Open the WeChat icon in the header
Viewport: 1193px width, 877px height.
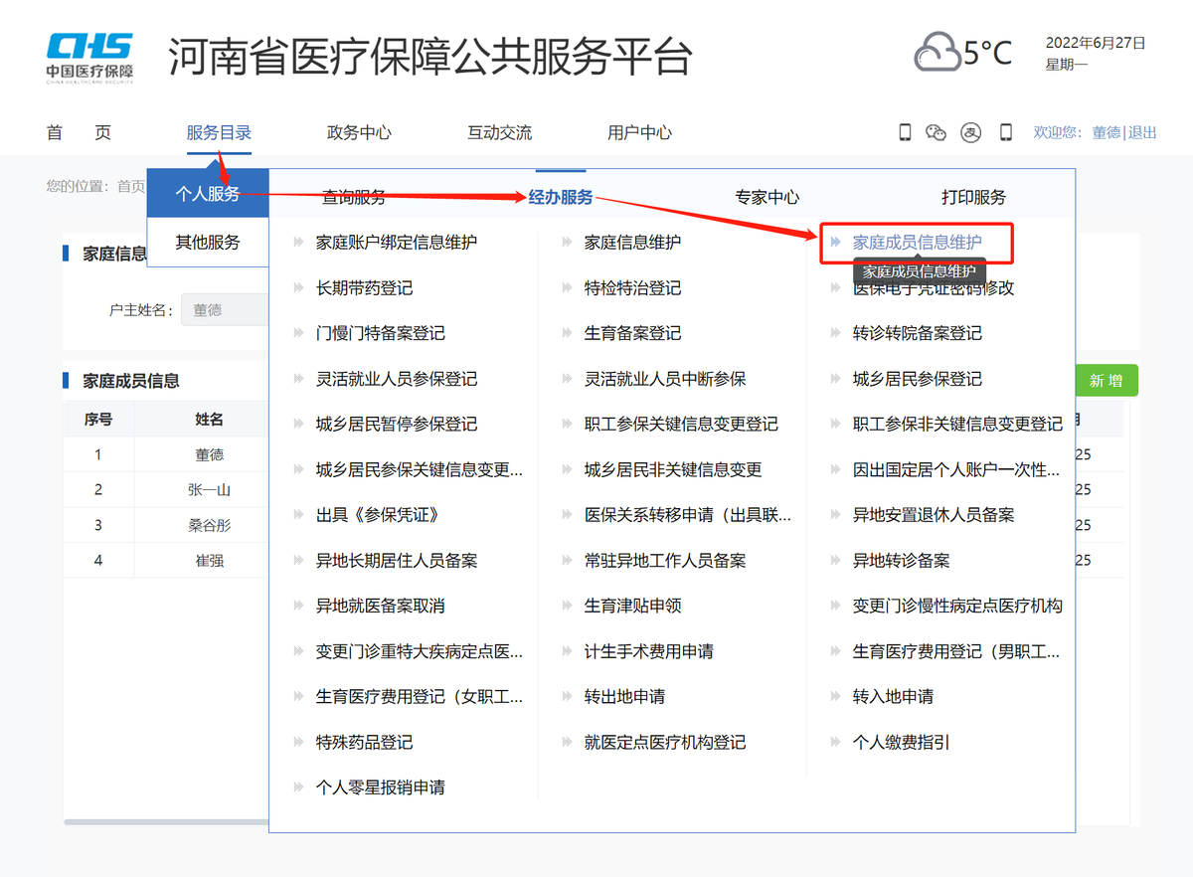(936, 131)
